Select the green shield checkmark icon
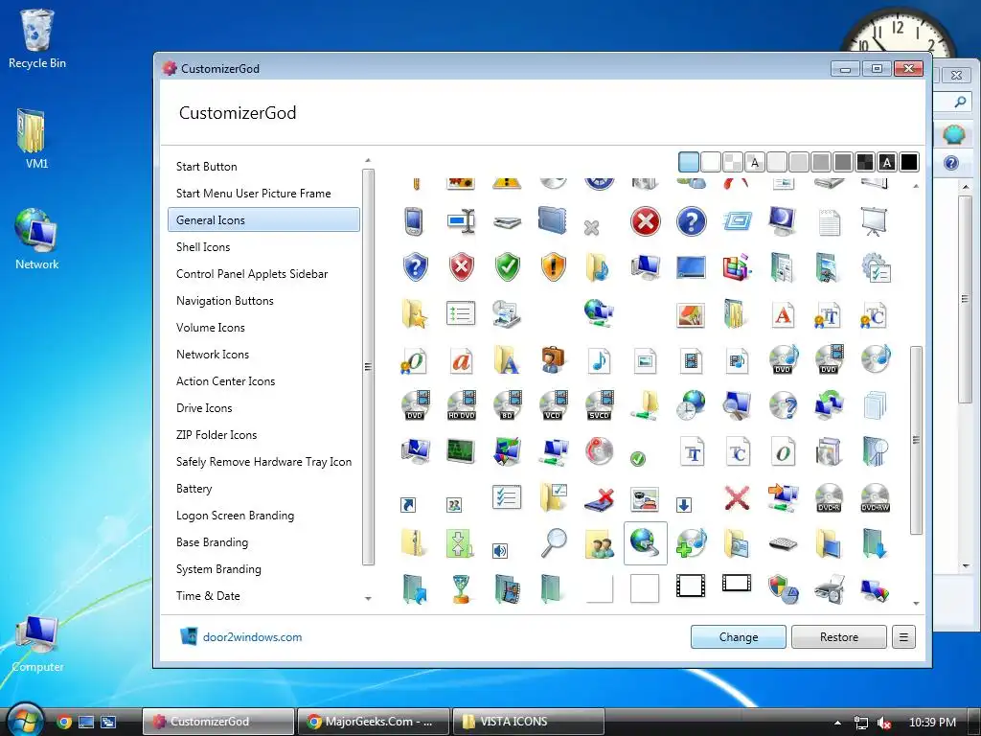 (x=508, y=267)
